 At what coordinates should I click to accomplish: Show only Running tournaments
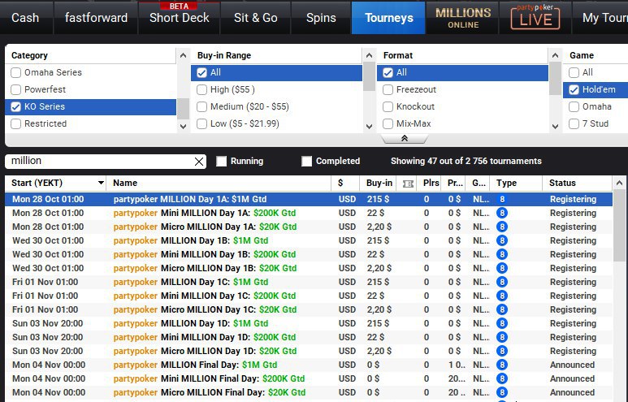click(x=222, y=162)
